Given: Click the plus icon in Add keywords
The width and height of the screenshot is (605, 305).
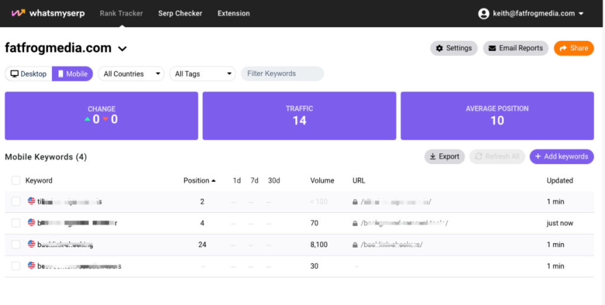Looking at the screenshot, I should [538, 156].
